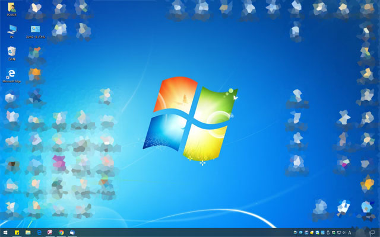This screenshot has height=237, width=380.
Task: Open File Explorer from the taskbar
Action: point(28,232)
